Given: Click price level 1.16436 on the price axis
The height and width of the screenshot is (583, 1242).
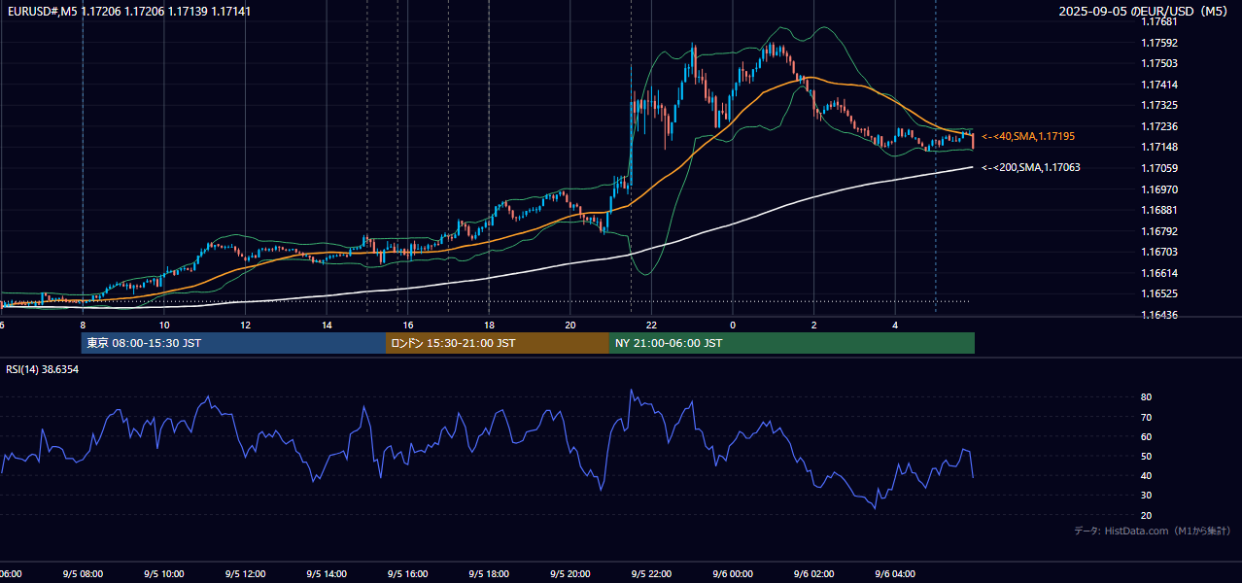Looking at the screenshot, I should (1158, 315).
